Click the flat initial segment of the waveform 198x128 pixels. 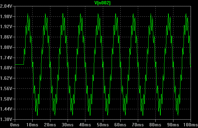click(19, 64)
